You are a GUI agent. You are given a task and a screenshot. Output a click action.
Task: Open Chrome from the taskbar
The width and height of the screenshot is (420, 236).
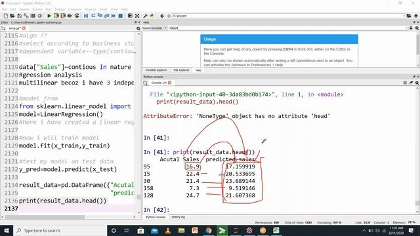209,230
